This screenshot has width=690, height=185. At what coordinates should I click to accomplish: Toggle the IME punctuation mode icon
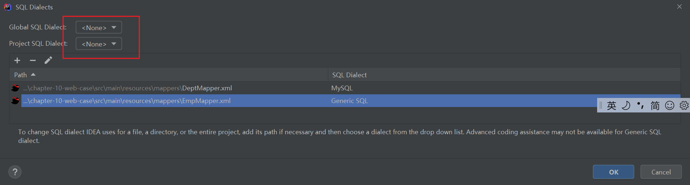[640, 105]
